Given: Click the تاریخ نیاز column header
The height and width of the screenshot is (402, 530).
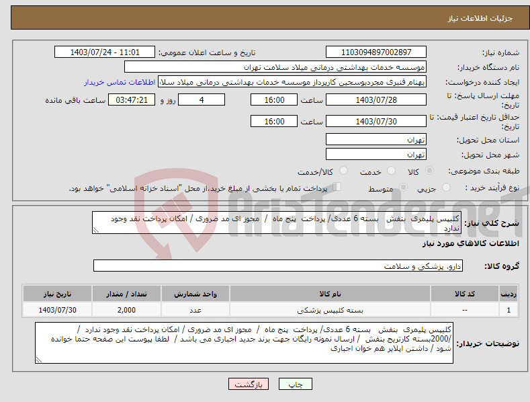Looking at the screenshot, I should point(58,294).
